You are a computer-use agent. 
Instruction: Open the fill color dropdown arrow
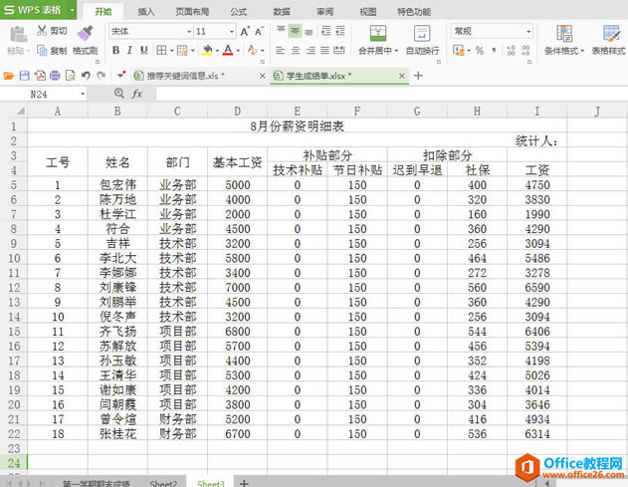(x=217, y=51)
